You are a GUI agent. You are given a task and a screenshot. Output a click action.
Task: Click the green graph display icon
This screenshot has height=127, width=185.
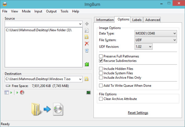[88, 93]
